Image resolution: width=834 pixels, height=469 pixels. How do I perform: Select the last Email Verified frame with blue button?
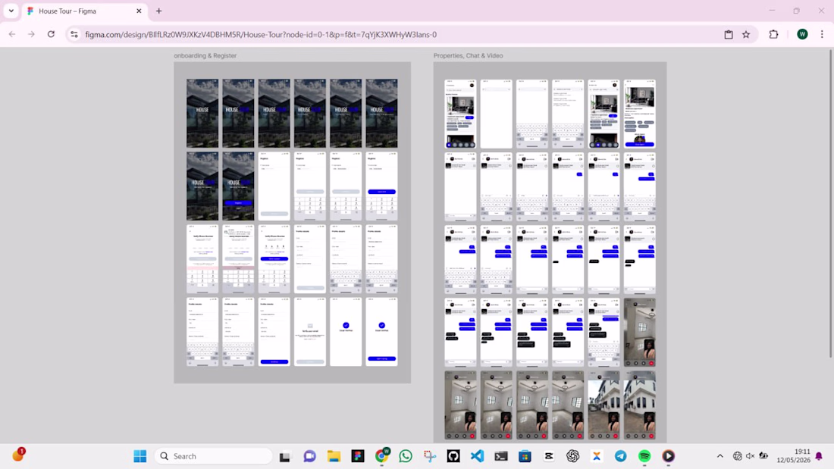pyautogui.click(x=381, y=332)
